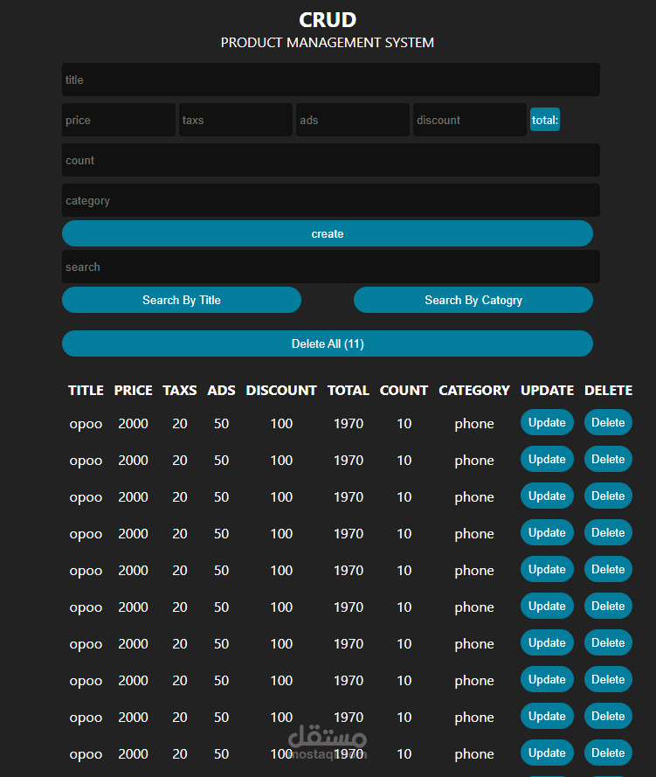Delete the seventh product row
This screenshot has height=777, width=656.
pyautogui.click(x=609, y=642)
